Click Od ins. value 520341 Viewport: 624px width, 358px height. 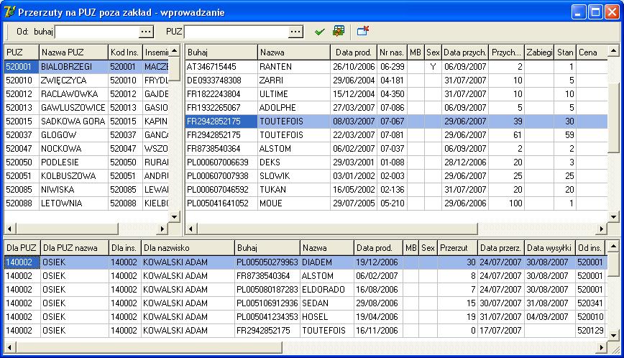tap(591, 303)
